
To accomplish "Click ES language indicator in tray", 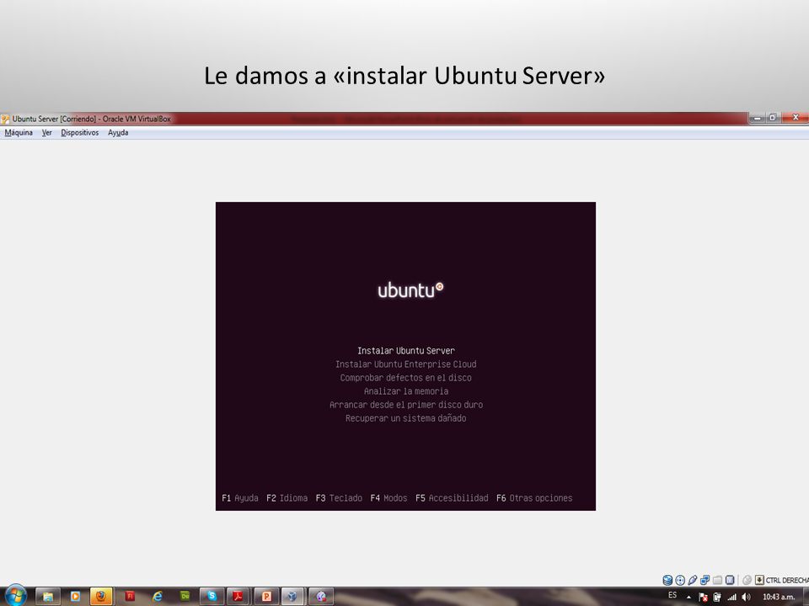I will pyautogui.click(x=672, y=595).
